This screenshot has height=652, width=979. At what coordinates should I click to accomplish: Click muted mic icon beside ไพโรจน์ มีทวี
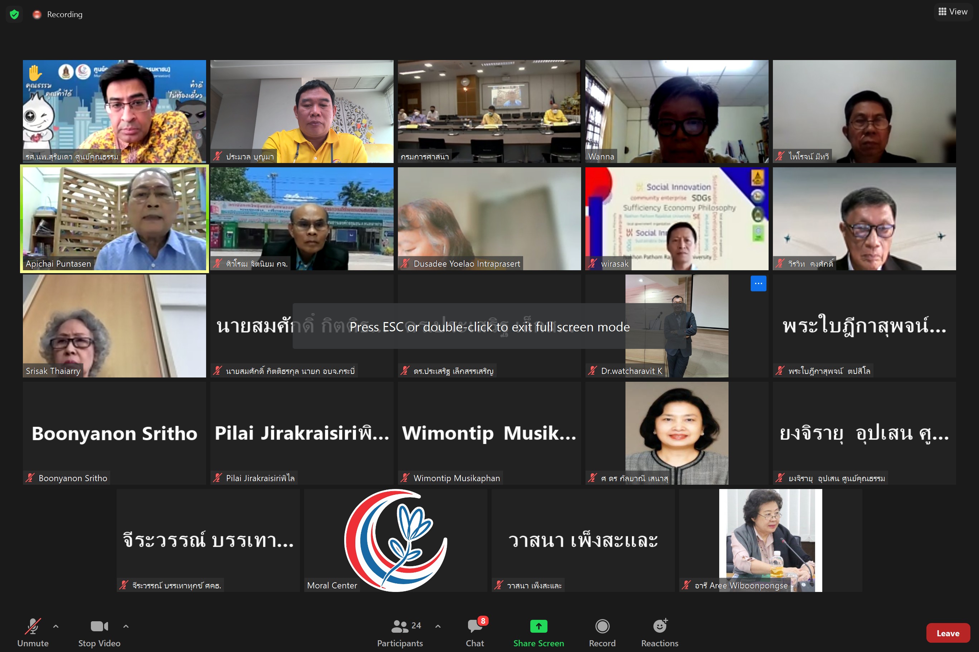(x=780, y=156)
